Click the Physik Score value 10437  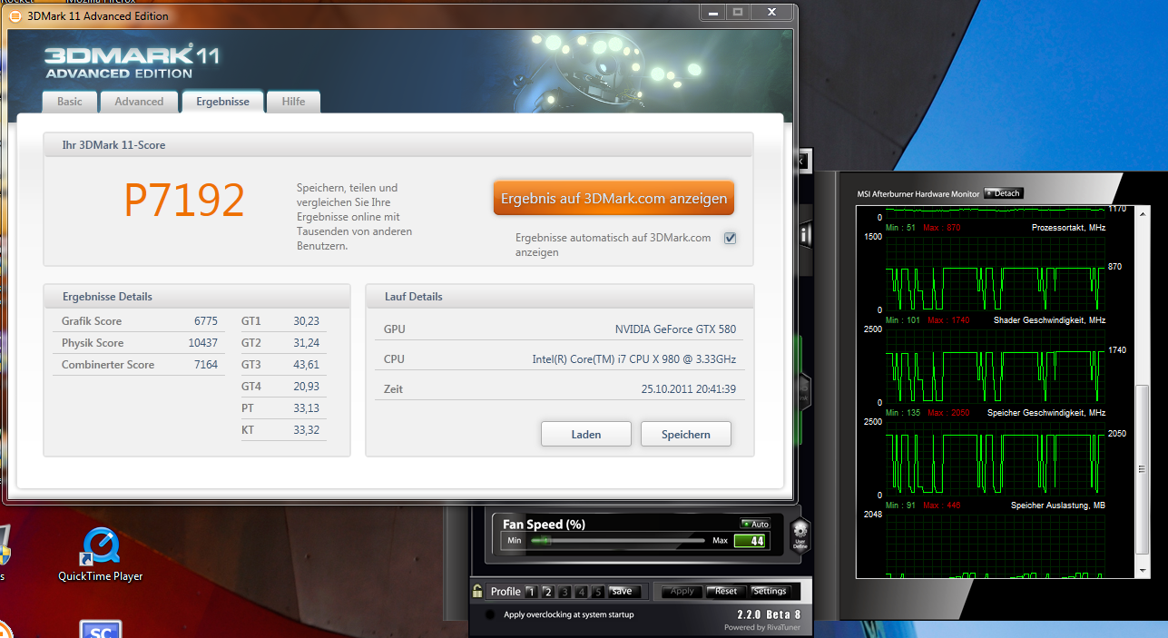(x=202, y=343)
